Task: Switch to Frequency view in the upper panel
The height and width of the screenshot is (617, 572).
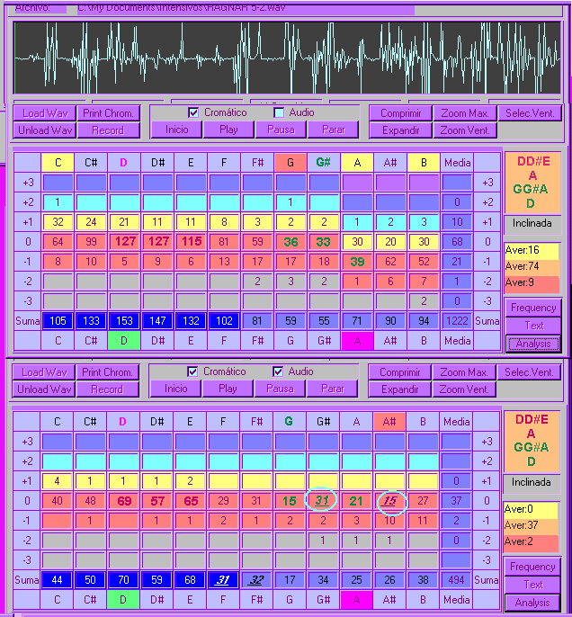Action: [x=532, y=308]
